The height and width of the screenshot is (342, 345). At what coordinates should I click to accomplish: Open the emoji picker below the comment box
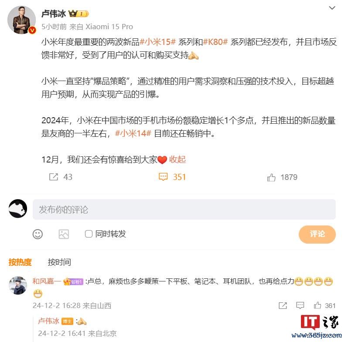point(38,234)
